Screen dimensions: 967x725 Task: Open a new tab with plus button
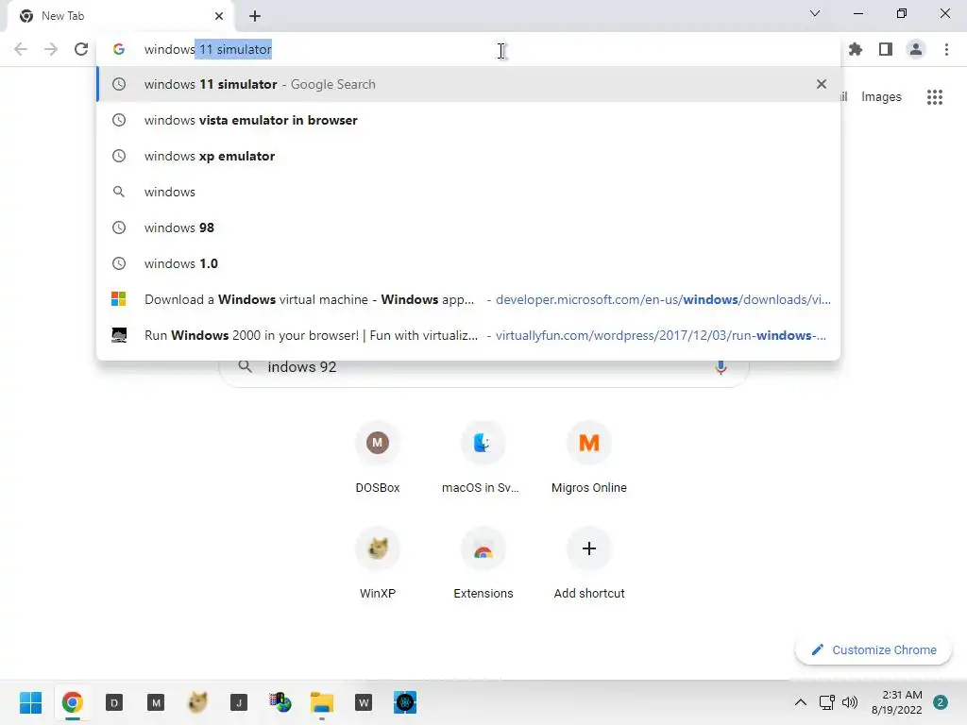[x=255, y=16]
